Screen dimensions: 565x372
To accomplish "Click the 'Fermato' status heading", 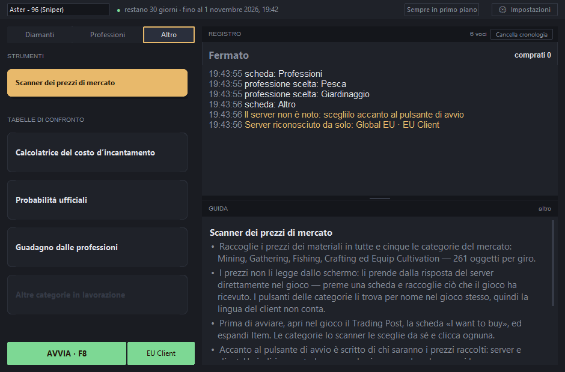I will 229,55.
